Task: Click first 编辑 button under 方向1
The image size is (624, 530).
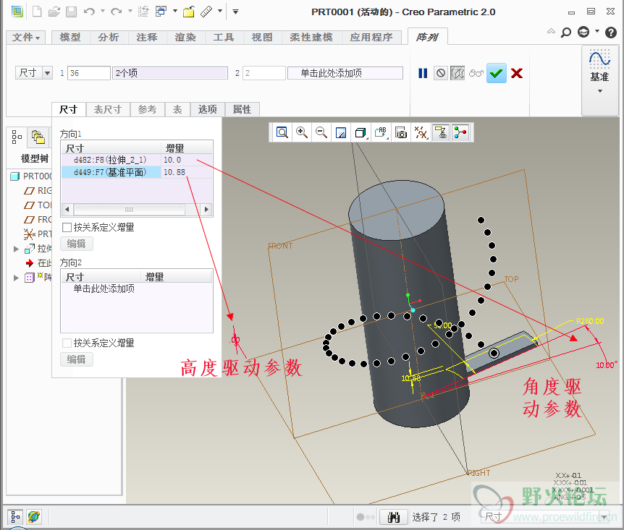Action: click(77, 244)
